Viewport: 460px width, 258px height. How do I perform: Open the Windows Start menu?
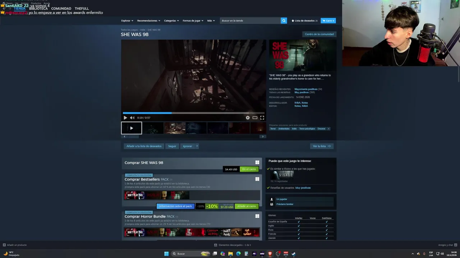click(x=166, y=254)
